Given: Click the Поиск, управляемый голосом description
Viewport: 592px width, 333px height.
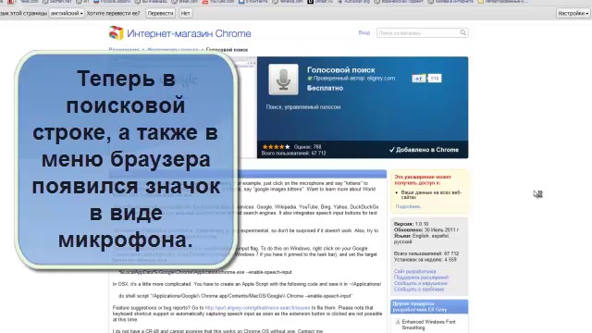Looking at the screenshot, I should pyautogui.click(x=303, y=107).
